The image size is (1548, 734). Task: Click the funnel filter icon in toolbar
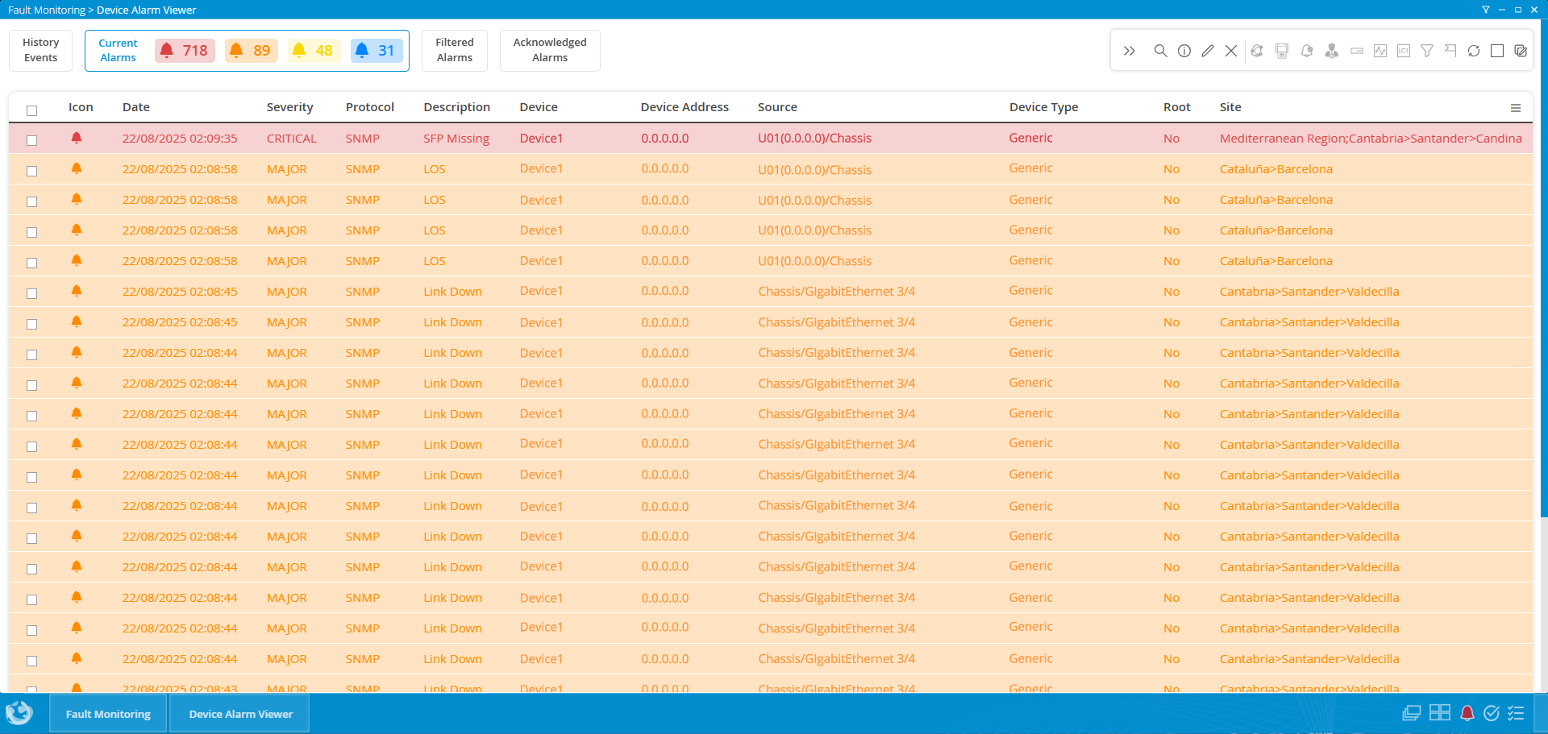[x=1426, y=51]
